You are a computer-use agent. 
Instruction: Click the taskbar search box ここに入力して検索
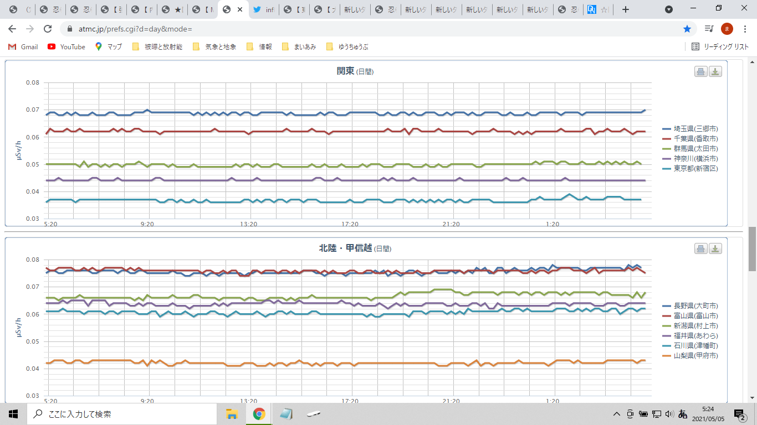[121, 414]
